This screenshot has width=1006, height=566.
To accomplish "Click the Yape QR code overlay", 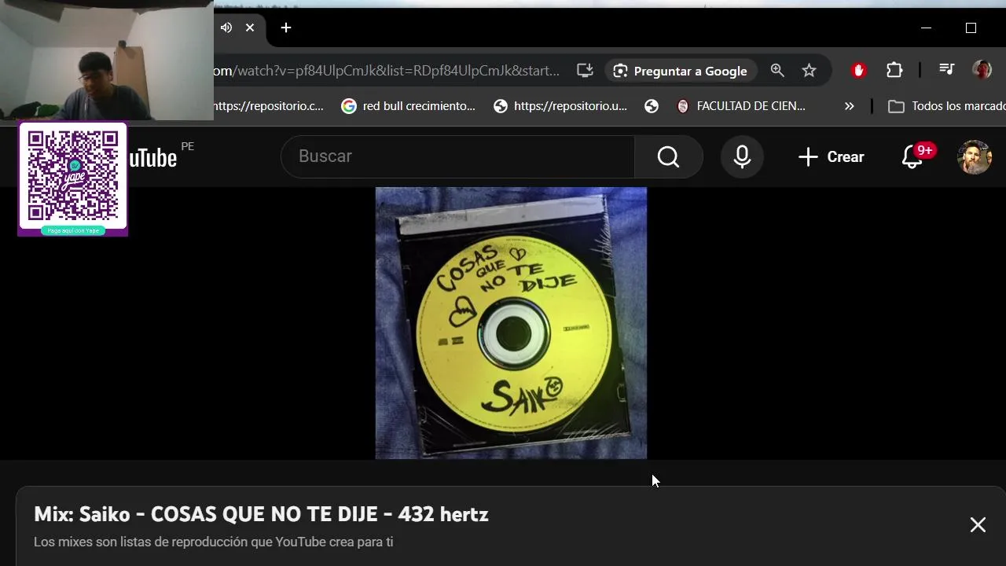I will [73, 179].
